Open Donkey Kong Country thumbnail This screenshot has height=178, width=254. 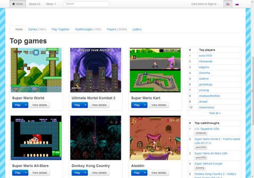pos(96,138)
